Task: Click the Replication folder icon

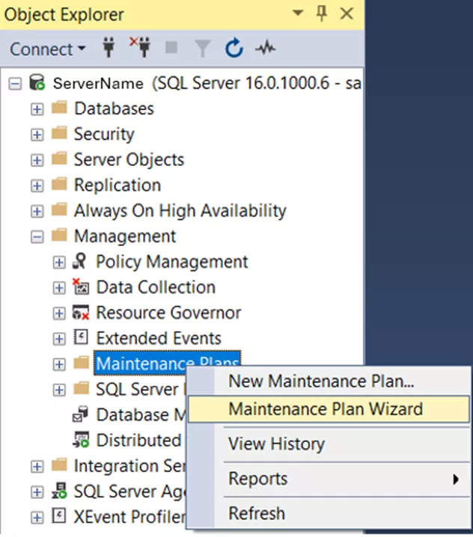Action: tap(59, 184)
